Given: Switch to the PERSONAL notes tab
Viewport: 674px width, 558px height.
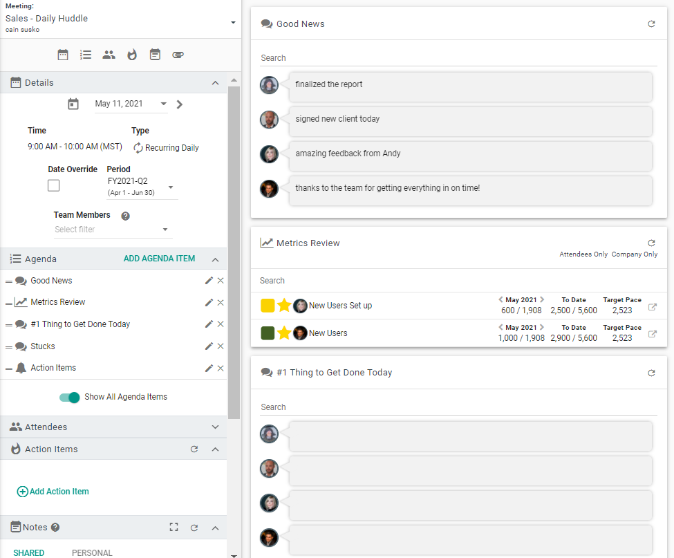Looking at the screenshot, I should tap(92, 552).
